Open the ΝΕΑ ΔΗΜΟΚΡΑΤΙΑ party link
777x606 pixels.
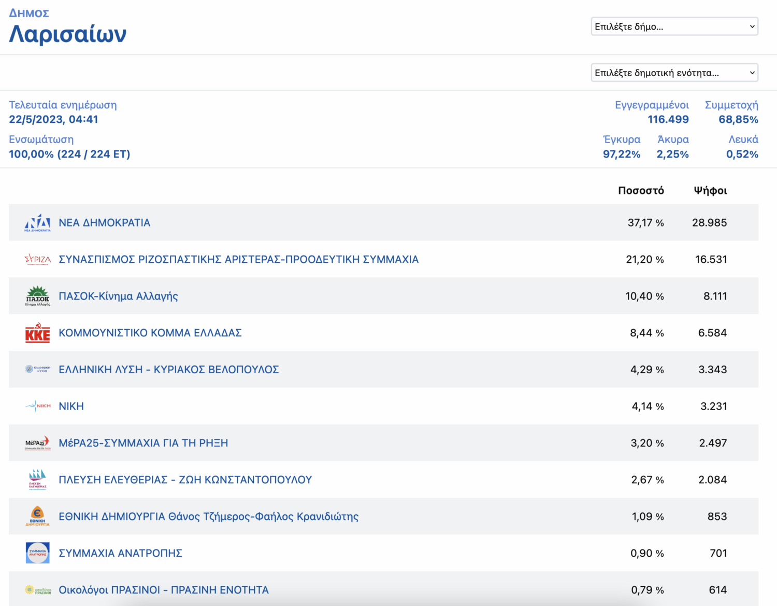point(105,223)
